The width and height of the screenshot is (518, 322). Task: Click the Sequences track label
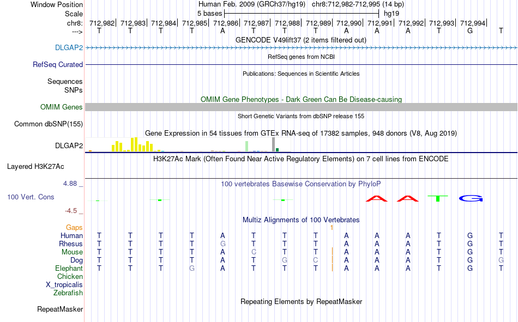65,81
